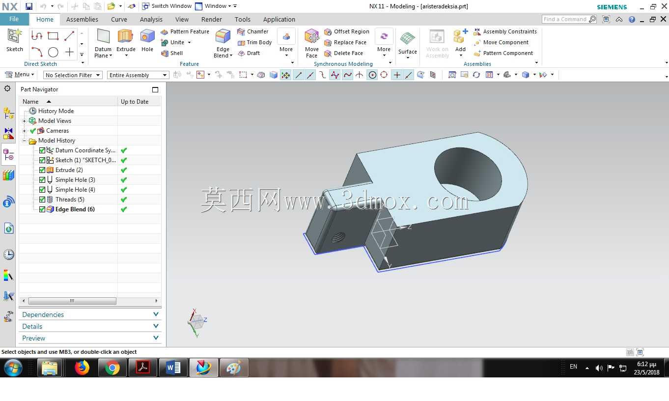Apply the Draft feature tool
669x401 pixels.
(249, 53)
